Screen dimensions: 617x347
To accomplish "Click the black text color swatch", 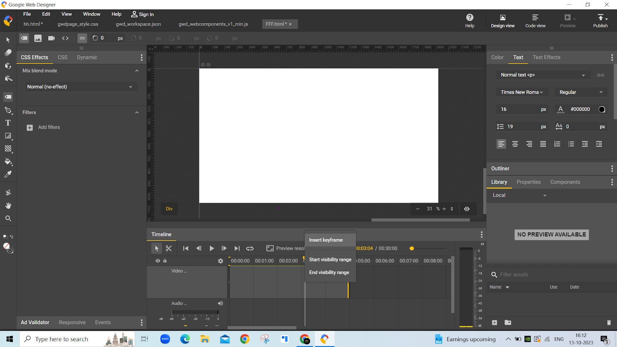I will pos(602,109).
